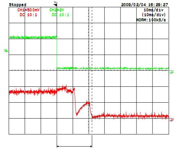Select the 'CH2=2V' scale label
The width and height of the screenshot is (177, 150).
[57, 10]
